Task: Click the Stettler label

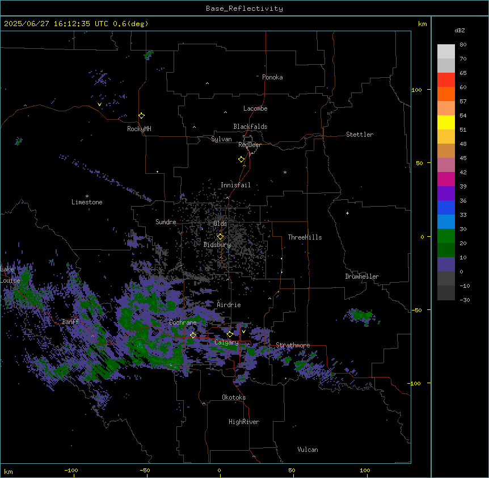Action: click(360, 135)
